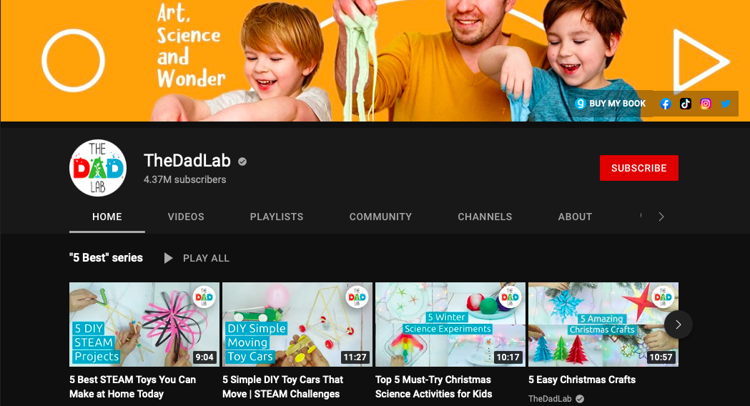
Task: Click the TheDadLab channel name heading
Action: click(187, 161)
